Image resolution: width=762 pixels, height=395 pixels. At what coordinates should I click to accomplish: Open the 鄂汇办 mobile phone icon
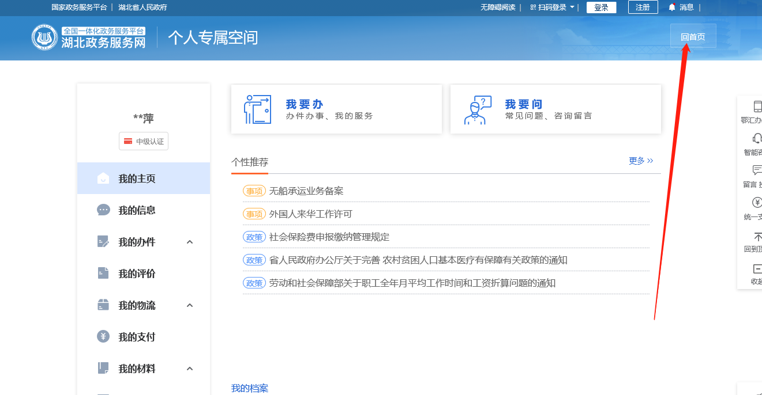coord(757,107)
